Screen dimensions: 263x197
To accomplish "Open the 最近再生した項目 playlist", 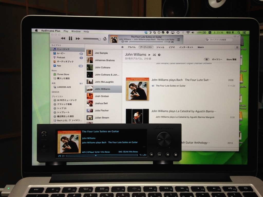I will [68, 116].
